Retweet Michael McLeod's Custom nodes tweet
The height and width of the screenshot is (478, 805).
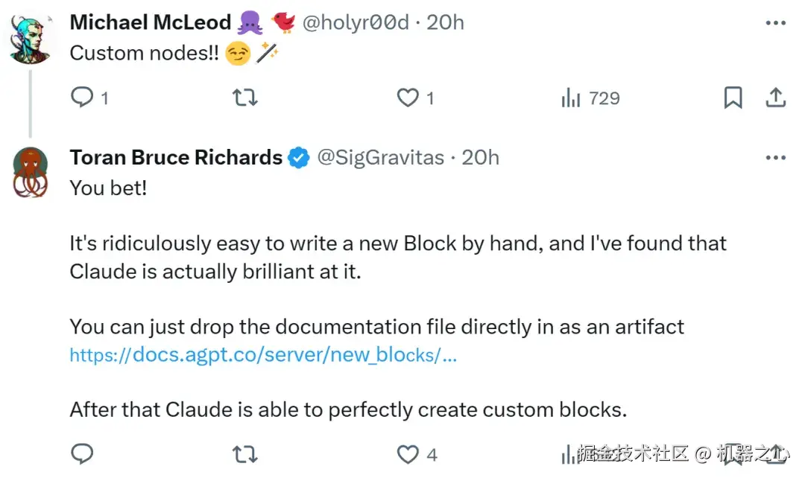(245, 98)
